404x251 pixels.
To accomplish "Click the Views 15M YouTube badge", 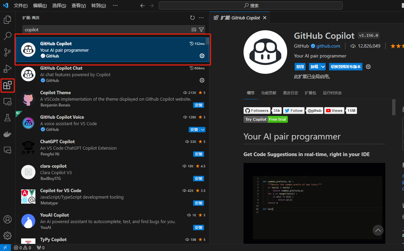I will coord(341,111).
